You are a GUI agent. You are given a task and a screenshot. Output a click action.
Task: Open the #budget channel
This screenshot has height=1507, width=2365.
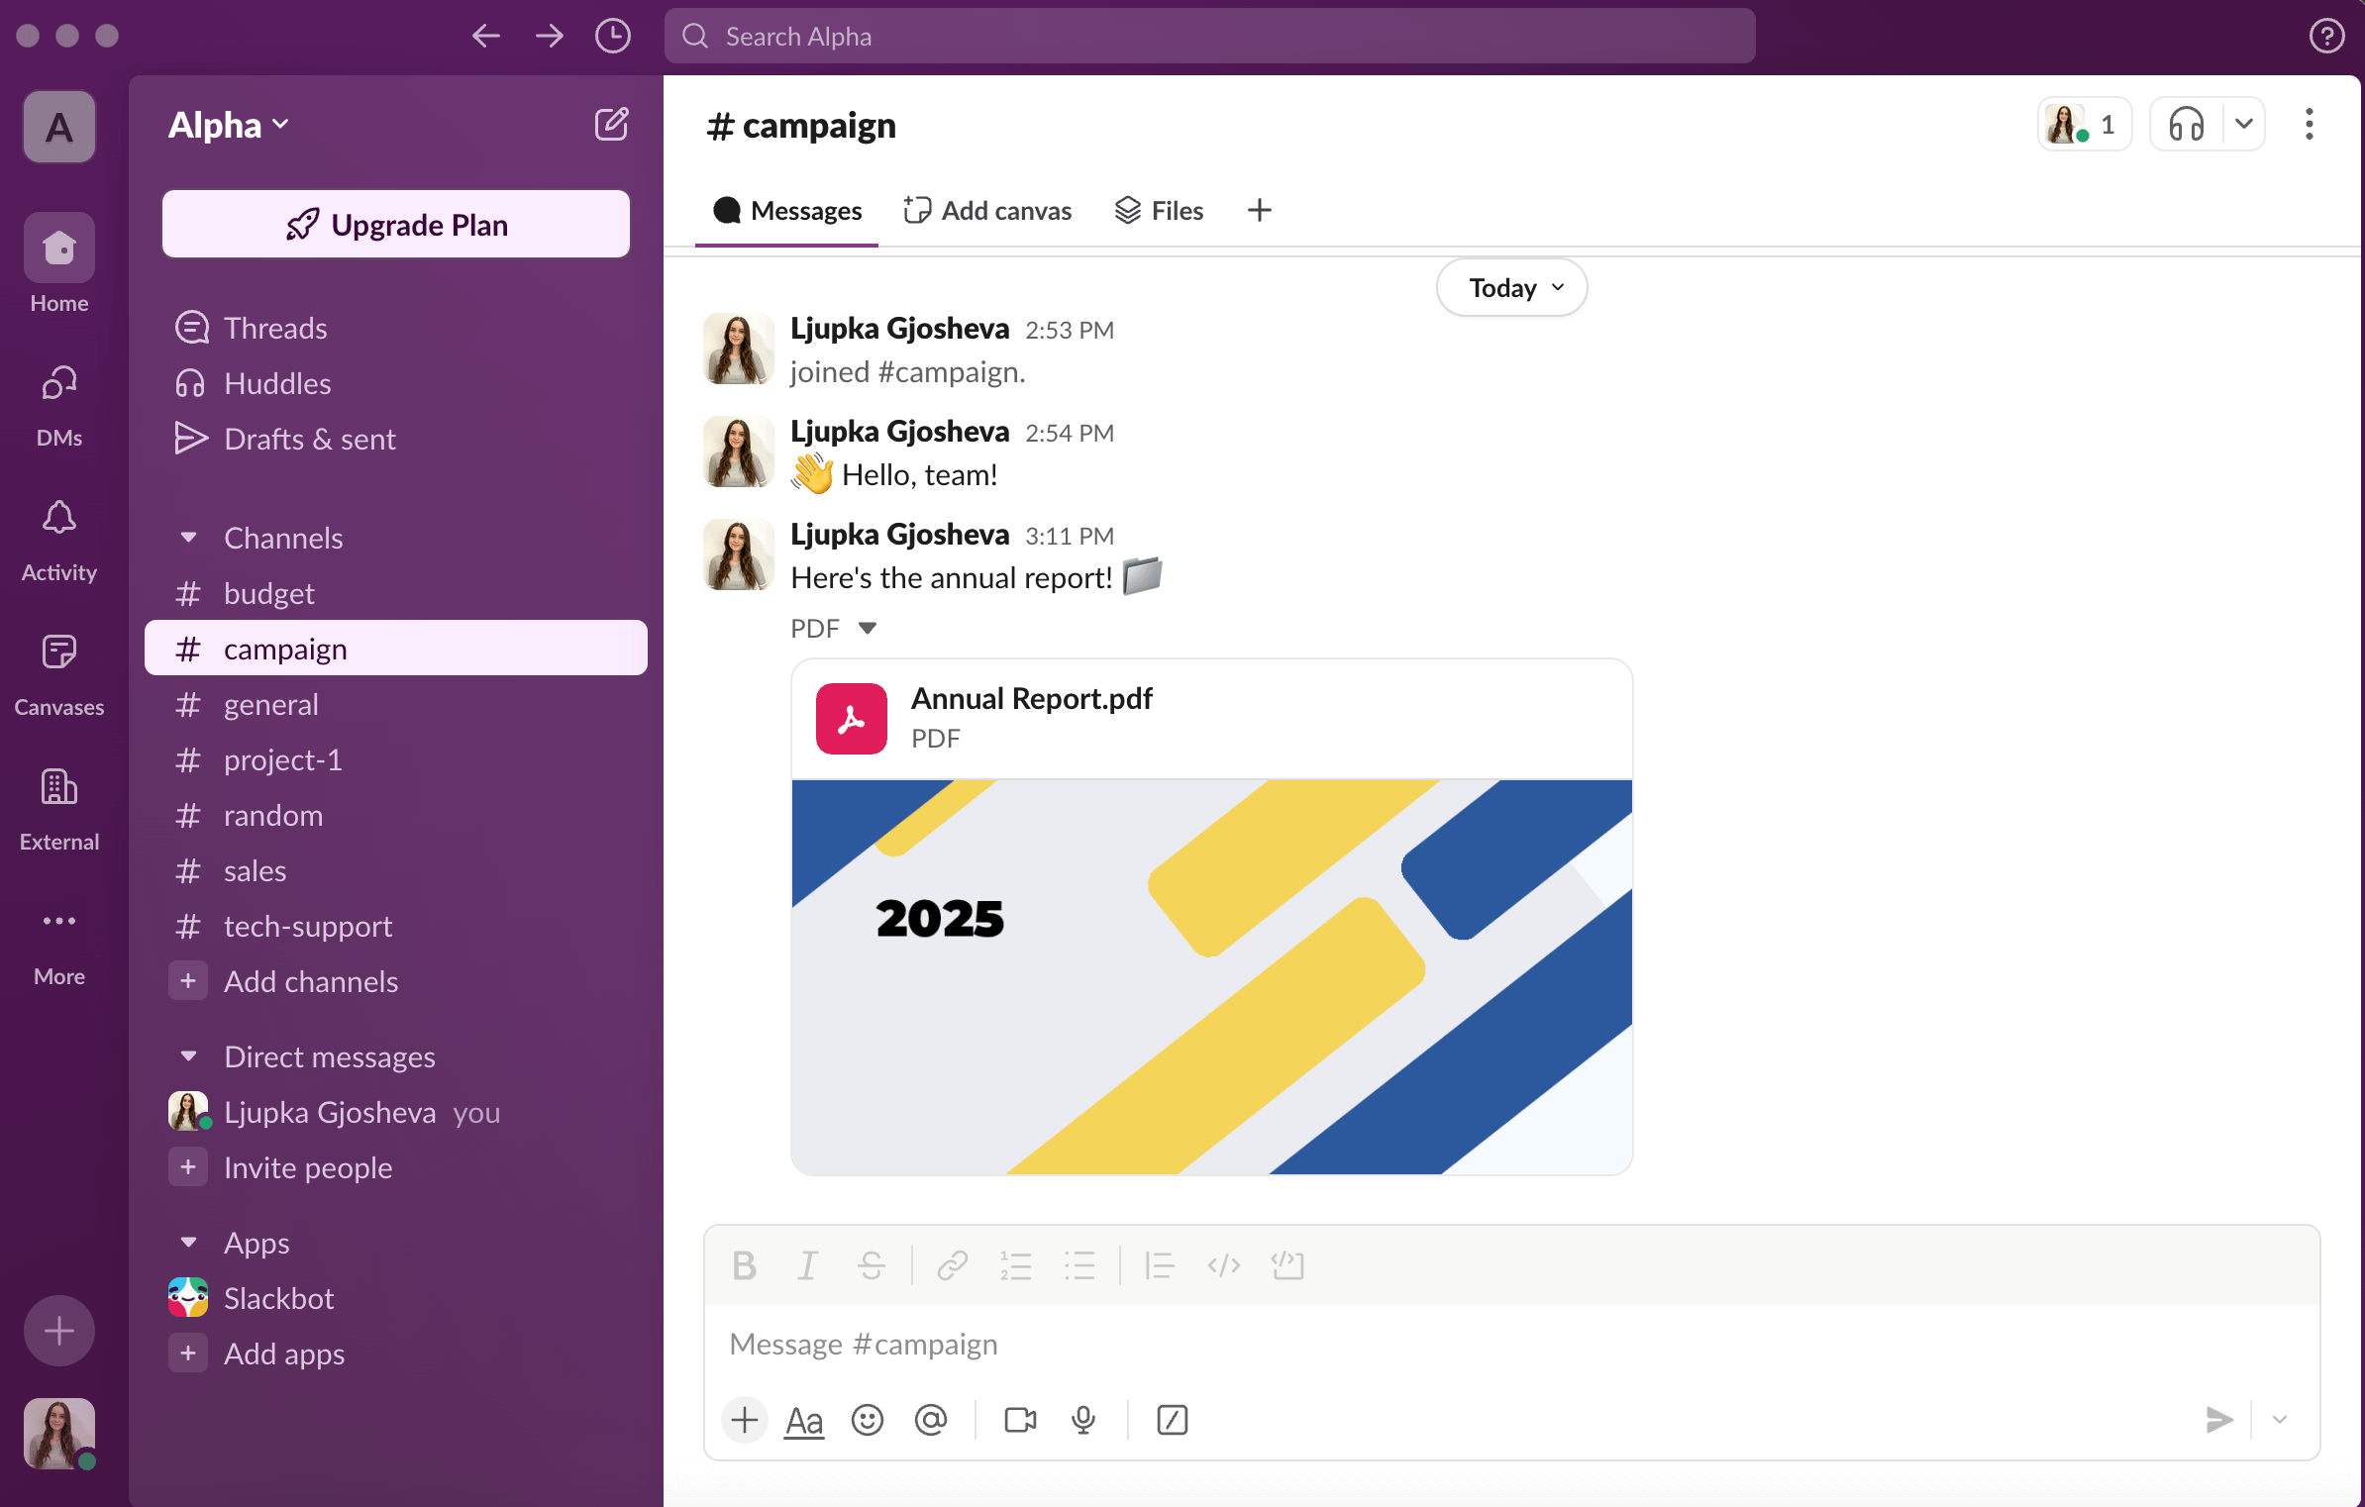click(395, 593)
